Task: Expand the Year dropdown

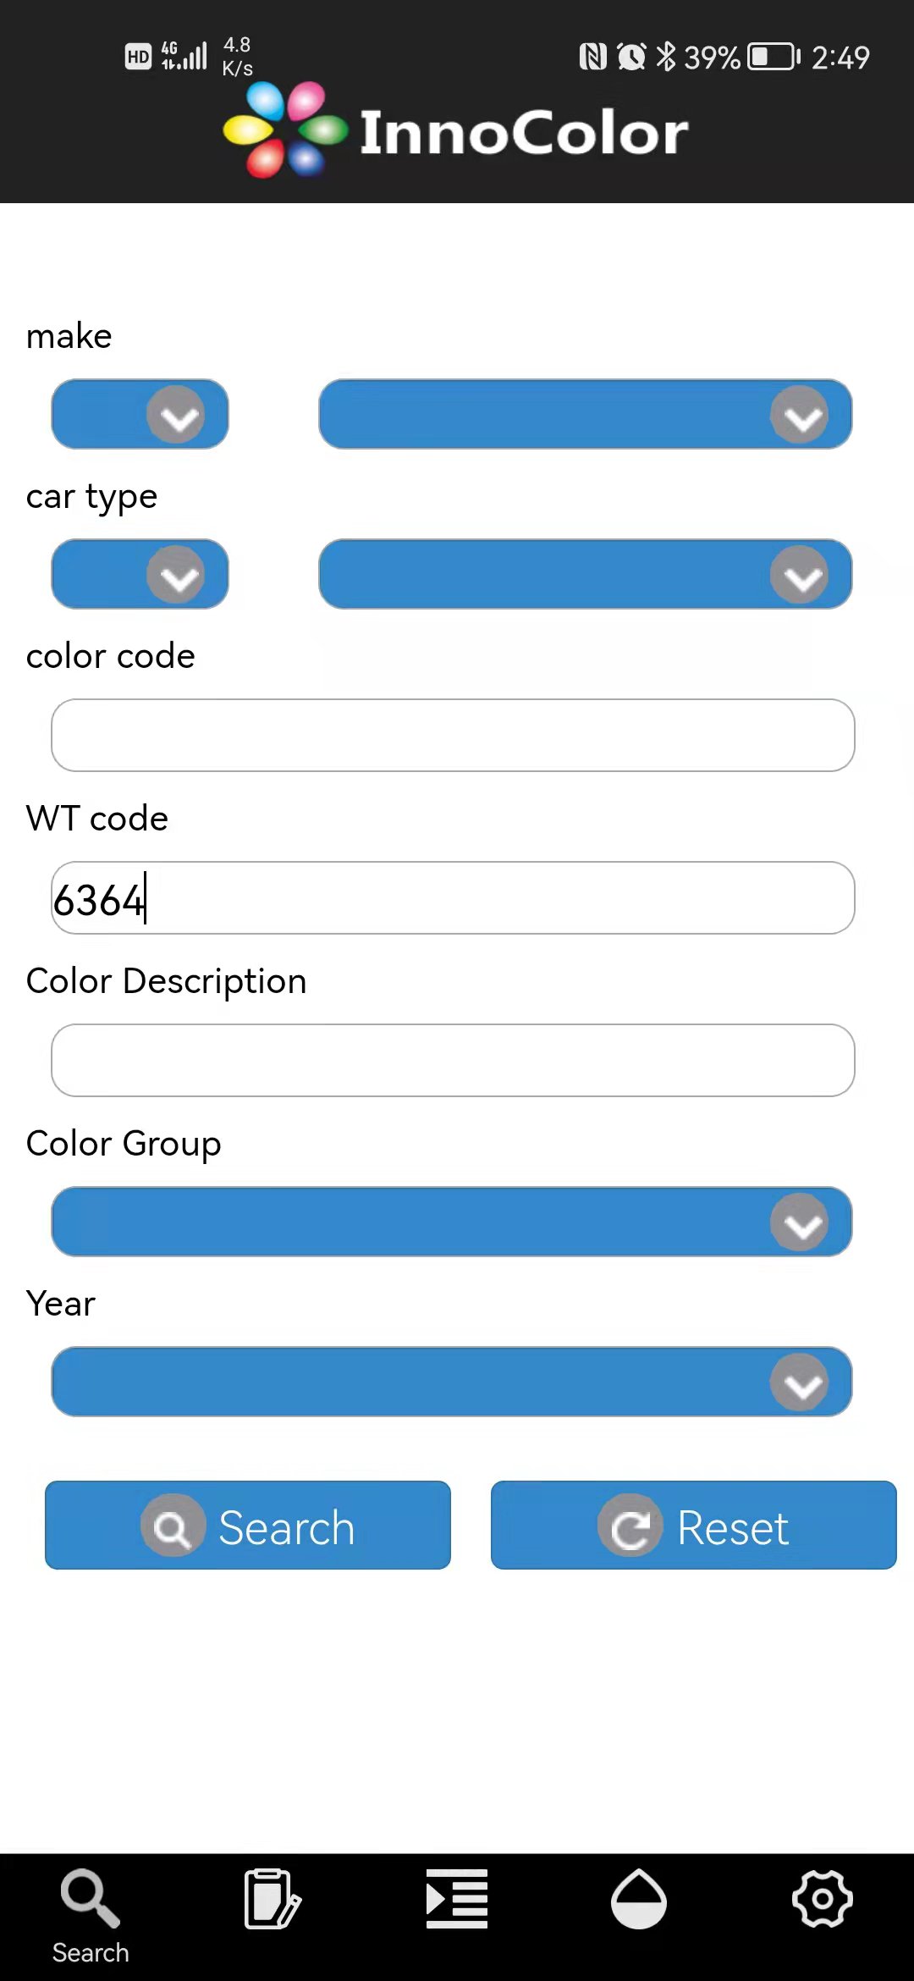Action: 453,1381
